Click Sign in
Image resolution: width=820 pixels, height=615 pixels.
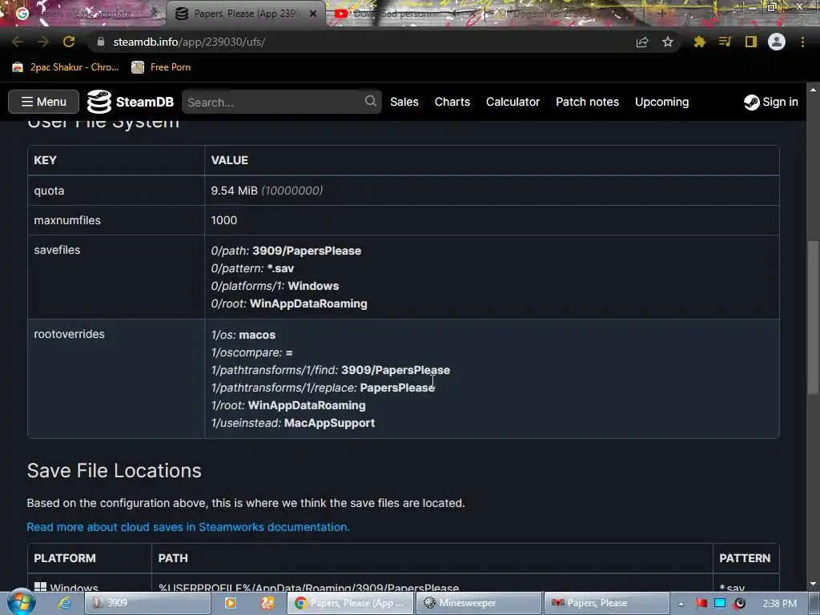pos(780,102)
